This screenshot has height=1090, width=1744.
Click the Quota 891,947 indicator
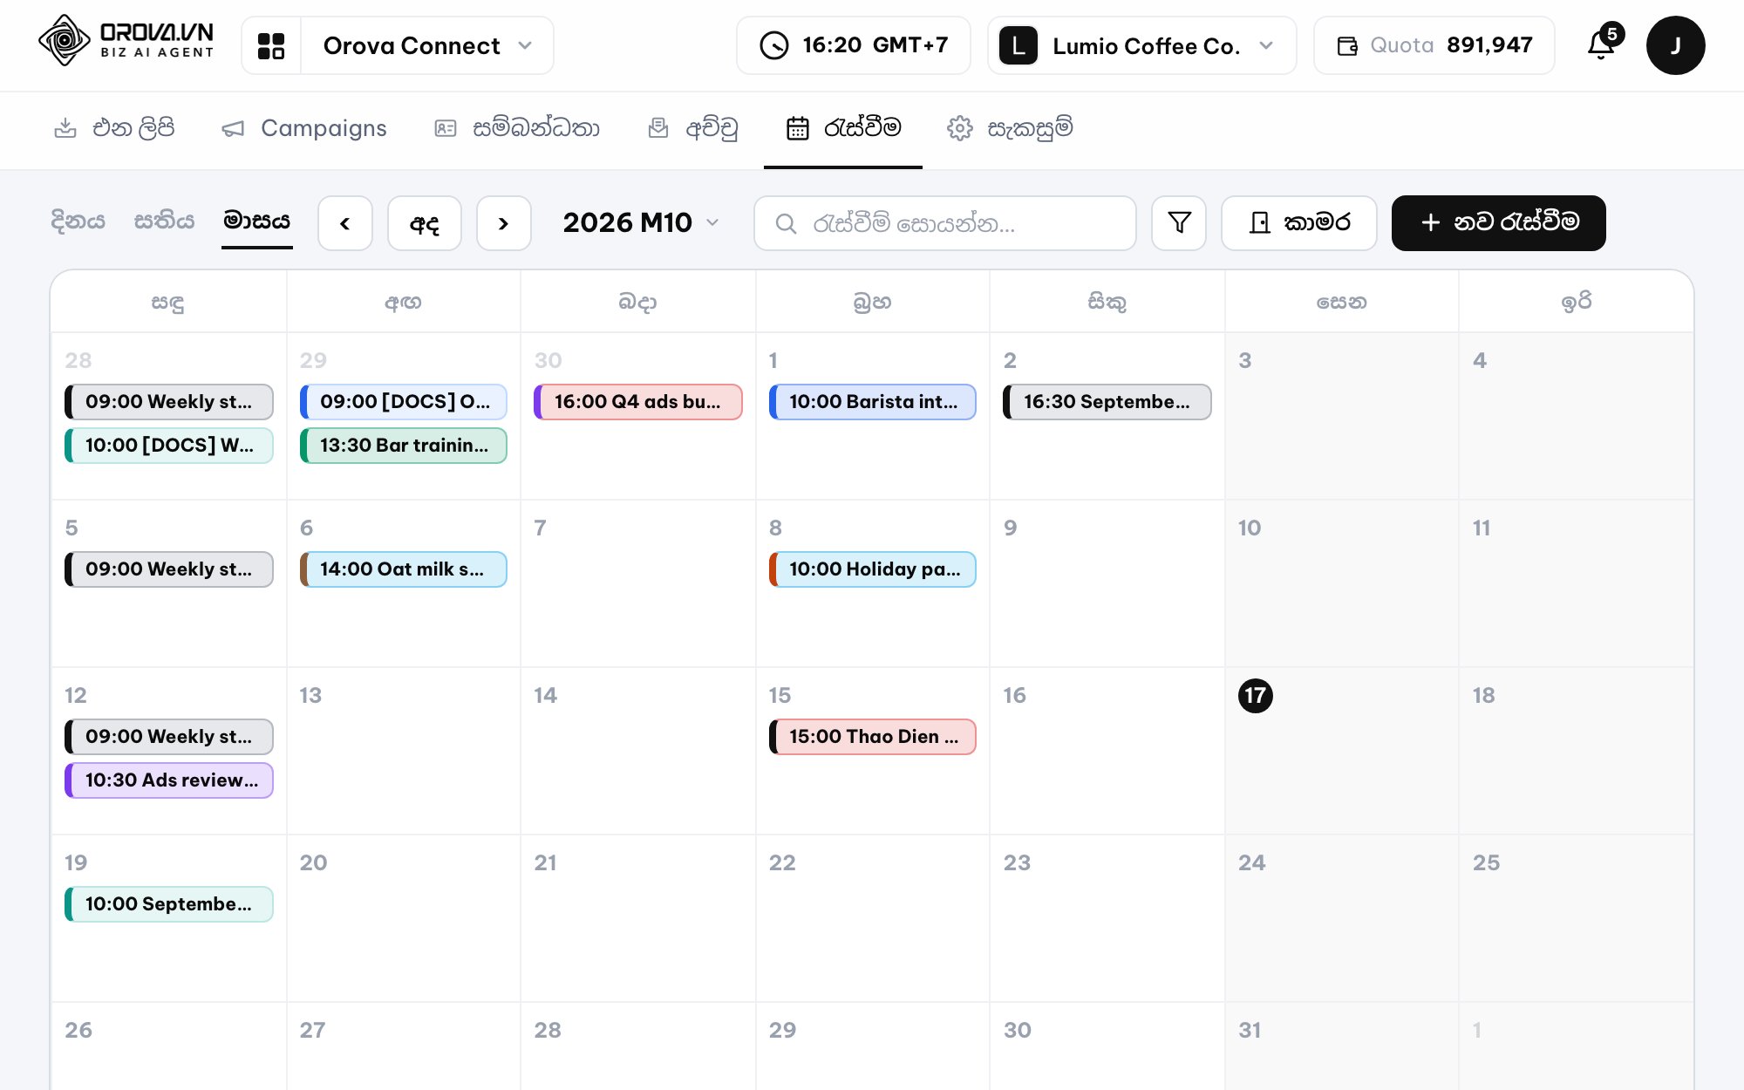click(1434, 45)
